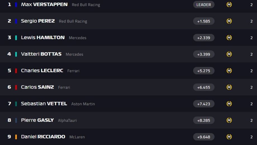This screenshot has height=145, width=257.
Task: Click the +3.399 gap for Bottas
Action: click(x=204, y=54)
